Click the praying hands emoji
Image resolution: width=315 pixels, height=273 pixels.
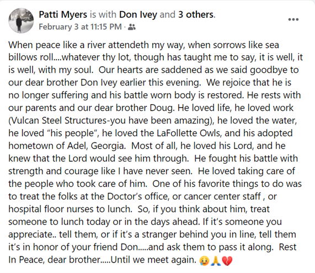[216, 261]
